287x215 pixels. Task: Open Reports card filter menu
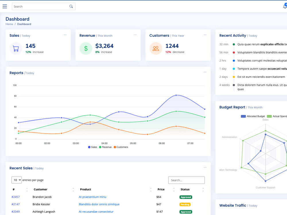(x=205, y=72)
